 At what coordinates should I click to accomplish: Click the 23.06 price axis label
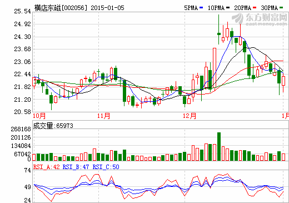[x=22, y=62]
